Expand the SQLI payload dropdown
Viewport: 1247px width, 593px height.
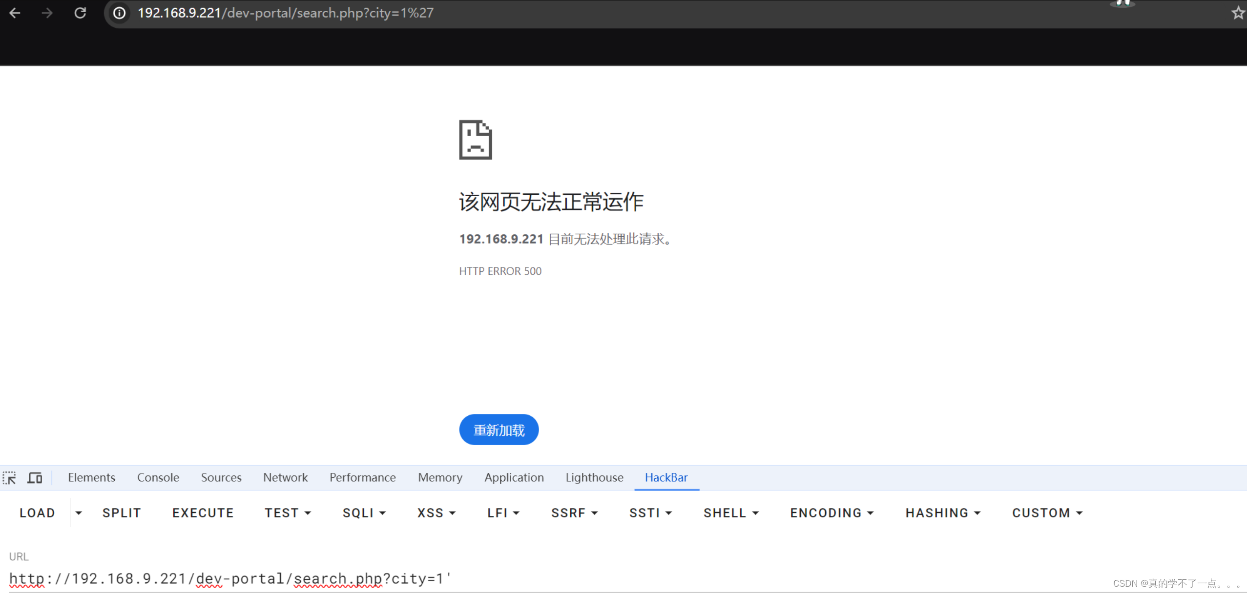click(383, 513)
